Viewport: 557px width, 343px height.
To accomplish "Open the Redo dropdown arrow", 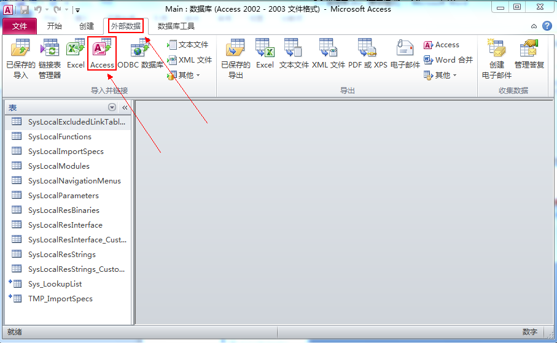I will click(x=66, y=10).
